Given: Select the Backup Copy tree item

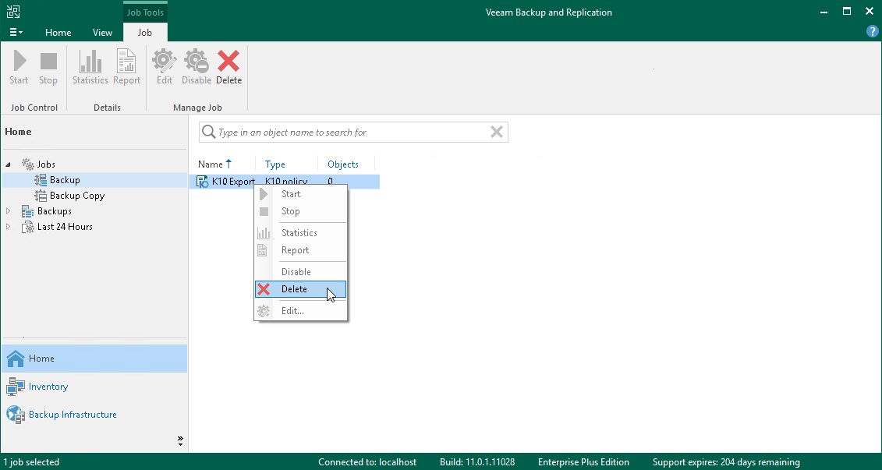Looking at the screenshot, I should (x=77, y=196).
